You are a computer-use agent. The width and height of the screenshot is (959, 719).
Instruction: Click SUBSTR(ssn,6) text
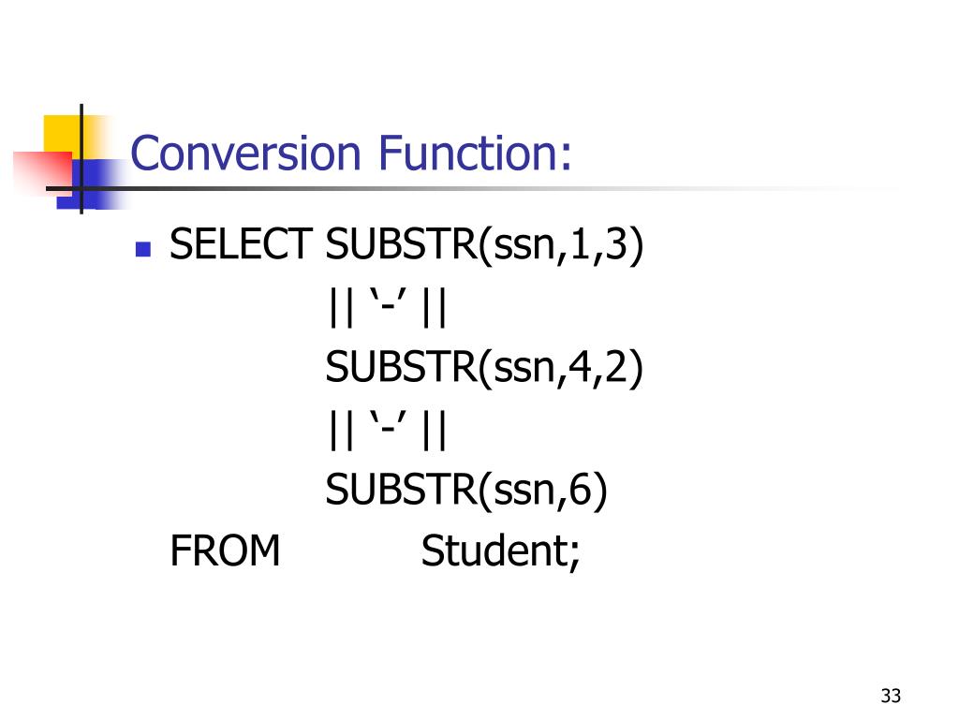pyautogui.click(x=466, y=491)
